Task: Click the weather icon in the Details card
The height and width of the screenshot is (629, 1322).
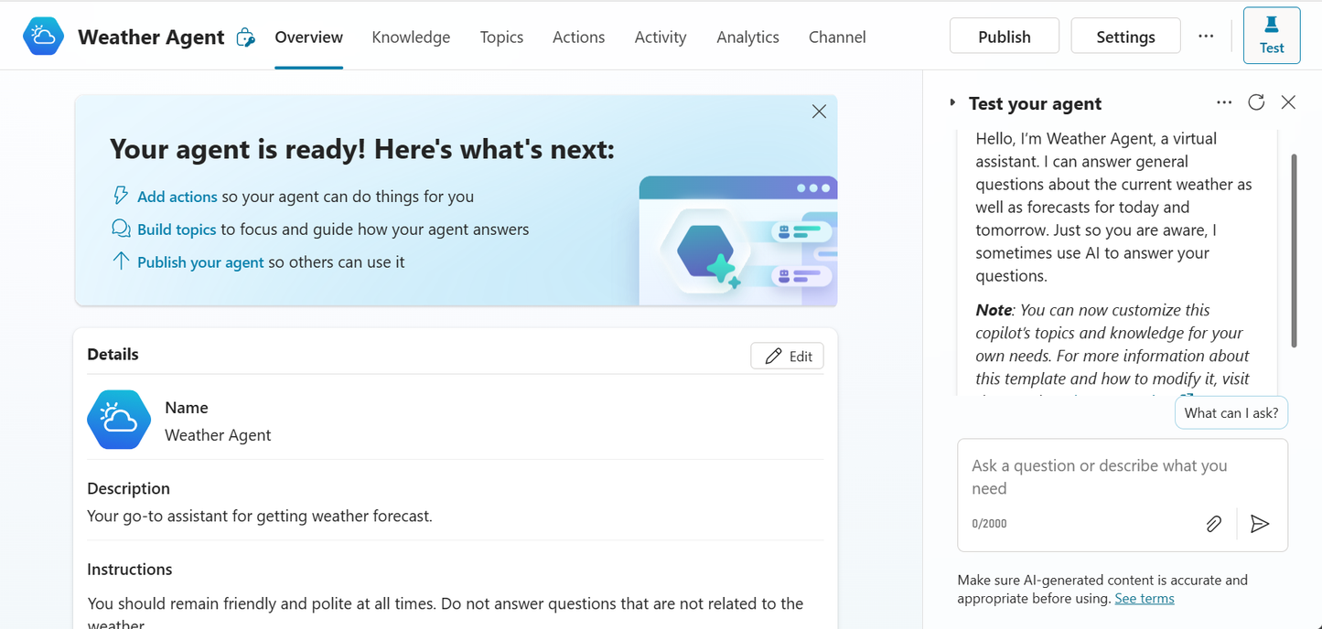Action: coord(119,420)
